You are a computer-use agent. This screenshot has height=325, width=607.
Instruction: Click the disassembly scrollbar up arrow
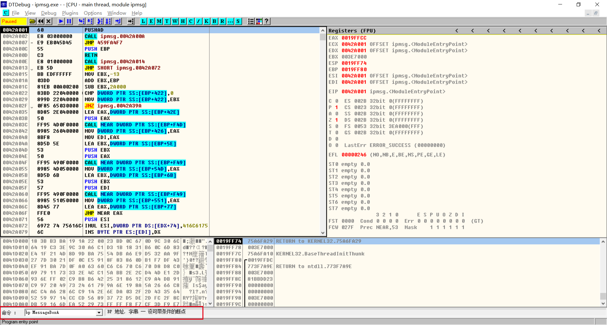coord(323,31)
